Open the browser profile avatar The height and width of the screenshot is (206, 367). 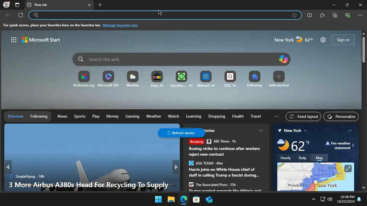click(x=6, y=5)
